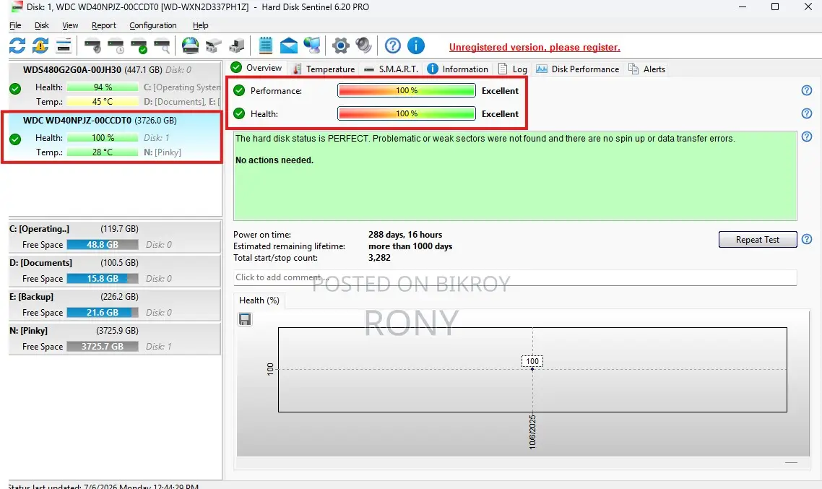Viewport: 822px width, 489px height.
Task: Click the 3,282 start/stop count value
Action: click(x=379, y=257)
